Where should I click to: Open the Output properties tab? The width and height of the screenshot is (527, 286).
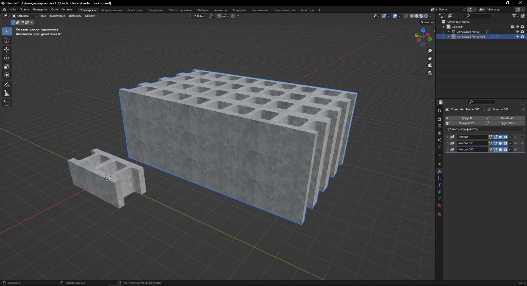coord(439,126)
